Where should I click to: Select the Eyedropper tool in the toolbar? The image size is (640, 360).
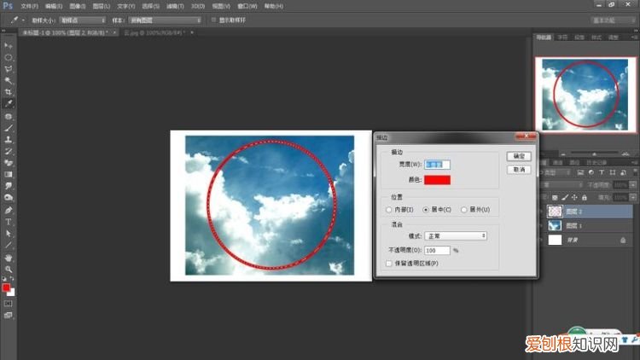pos(9,104)
